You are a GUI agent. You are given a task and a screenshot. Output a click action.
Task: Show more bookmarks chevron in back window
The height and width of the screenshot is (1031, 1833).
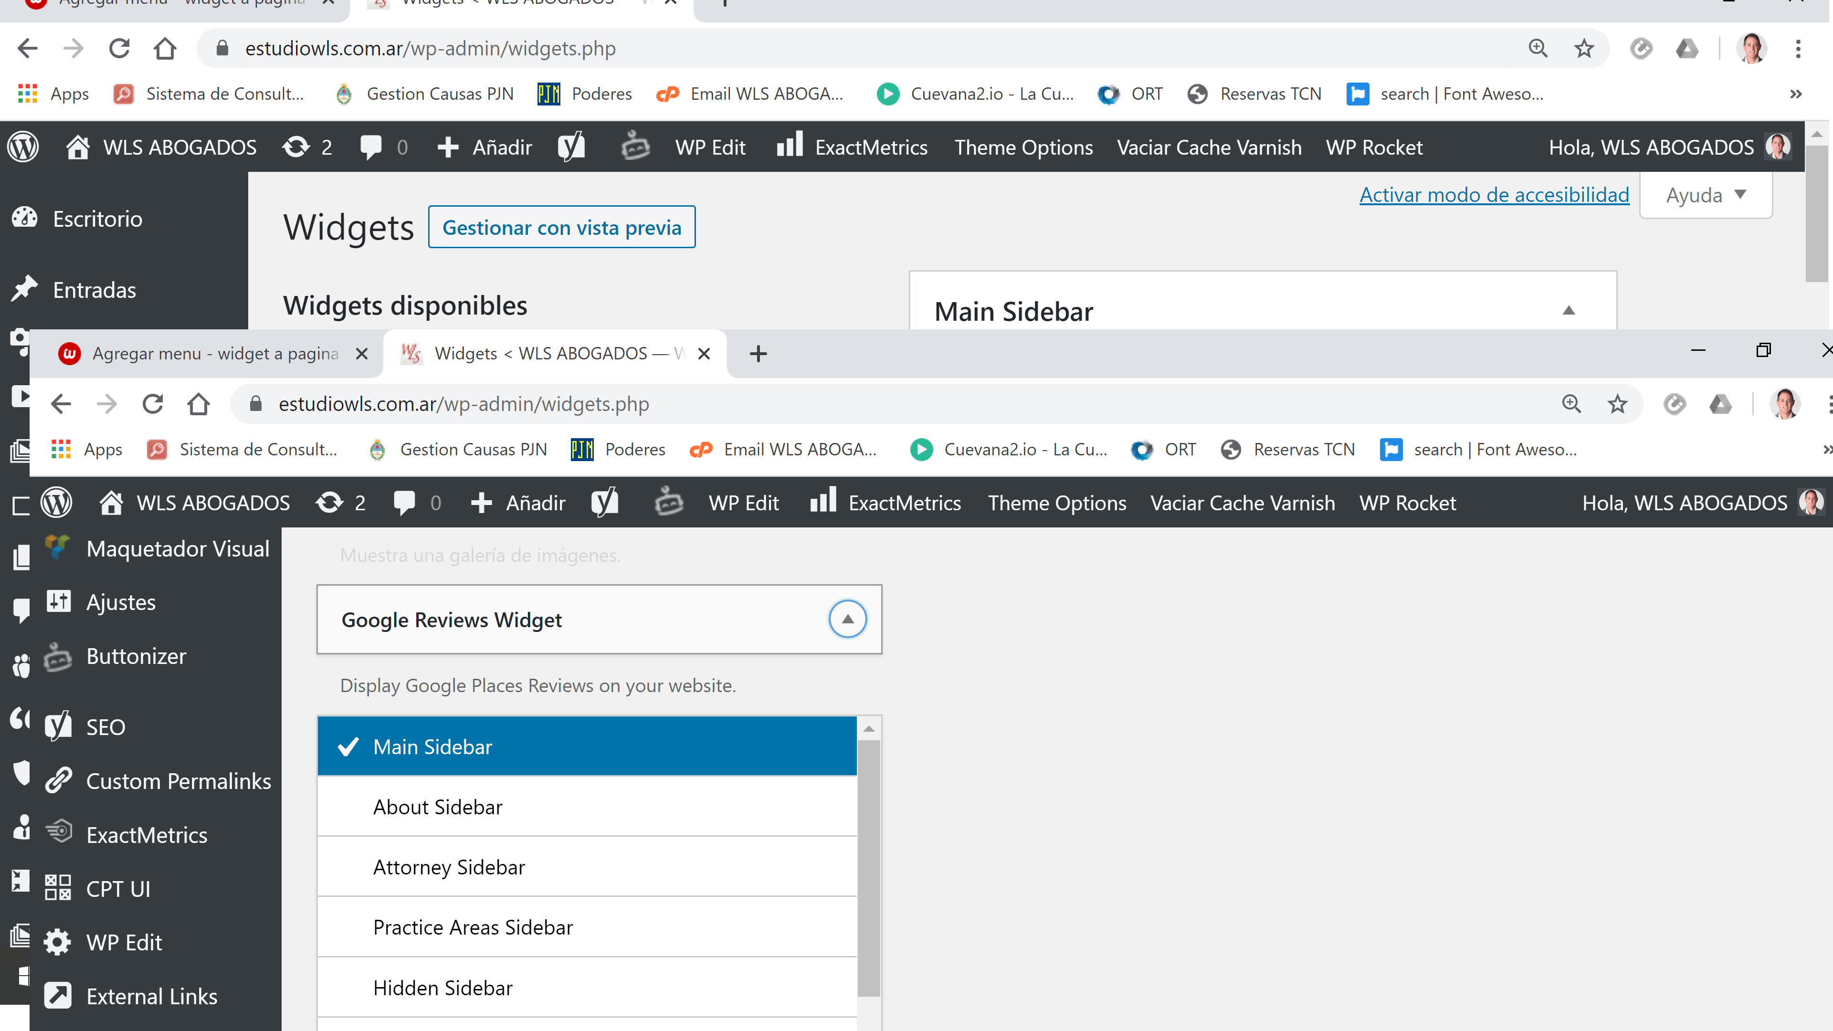pos(1796,94)
